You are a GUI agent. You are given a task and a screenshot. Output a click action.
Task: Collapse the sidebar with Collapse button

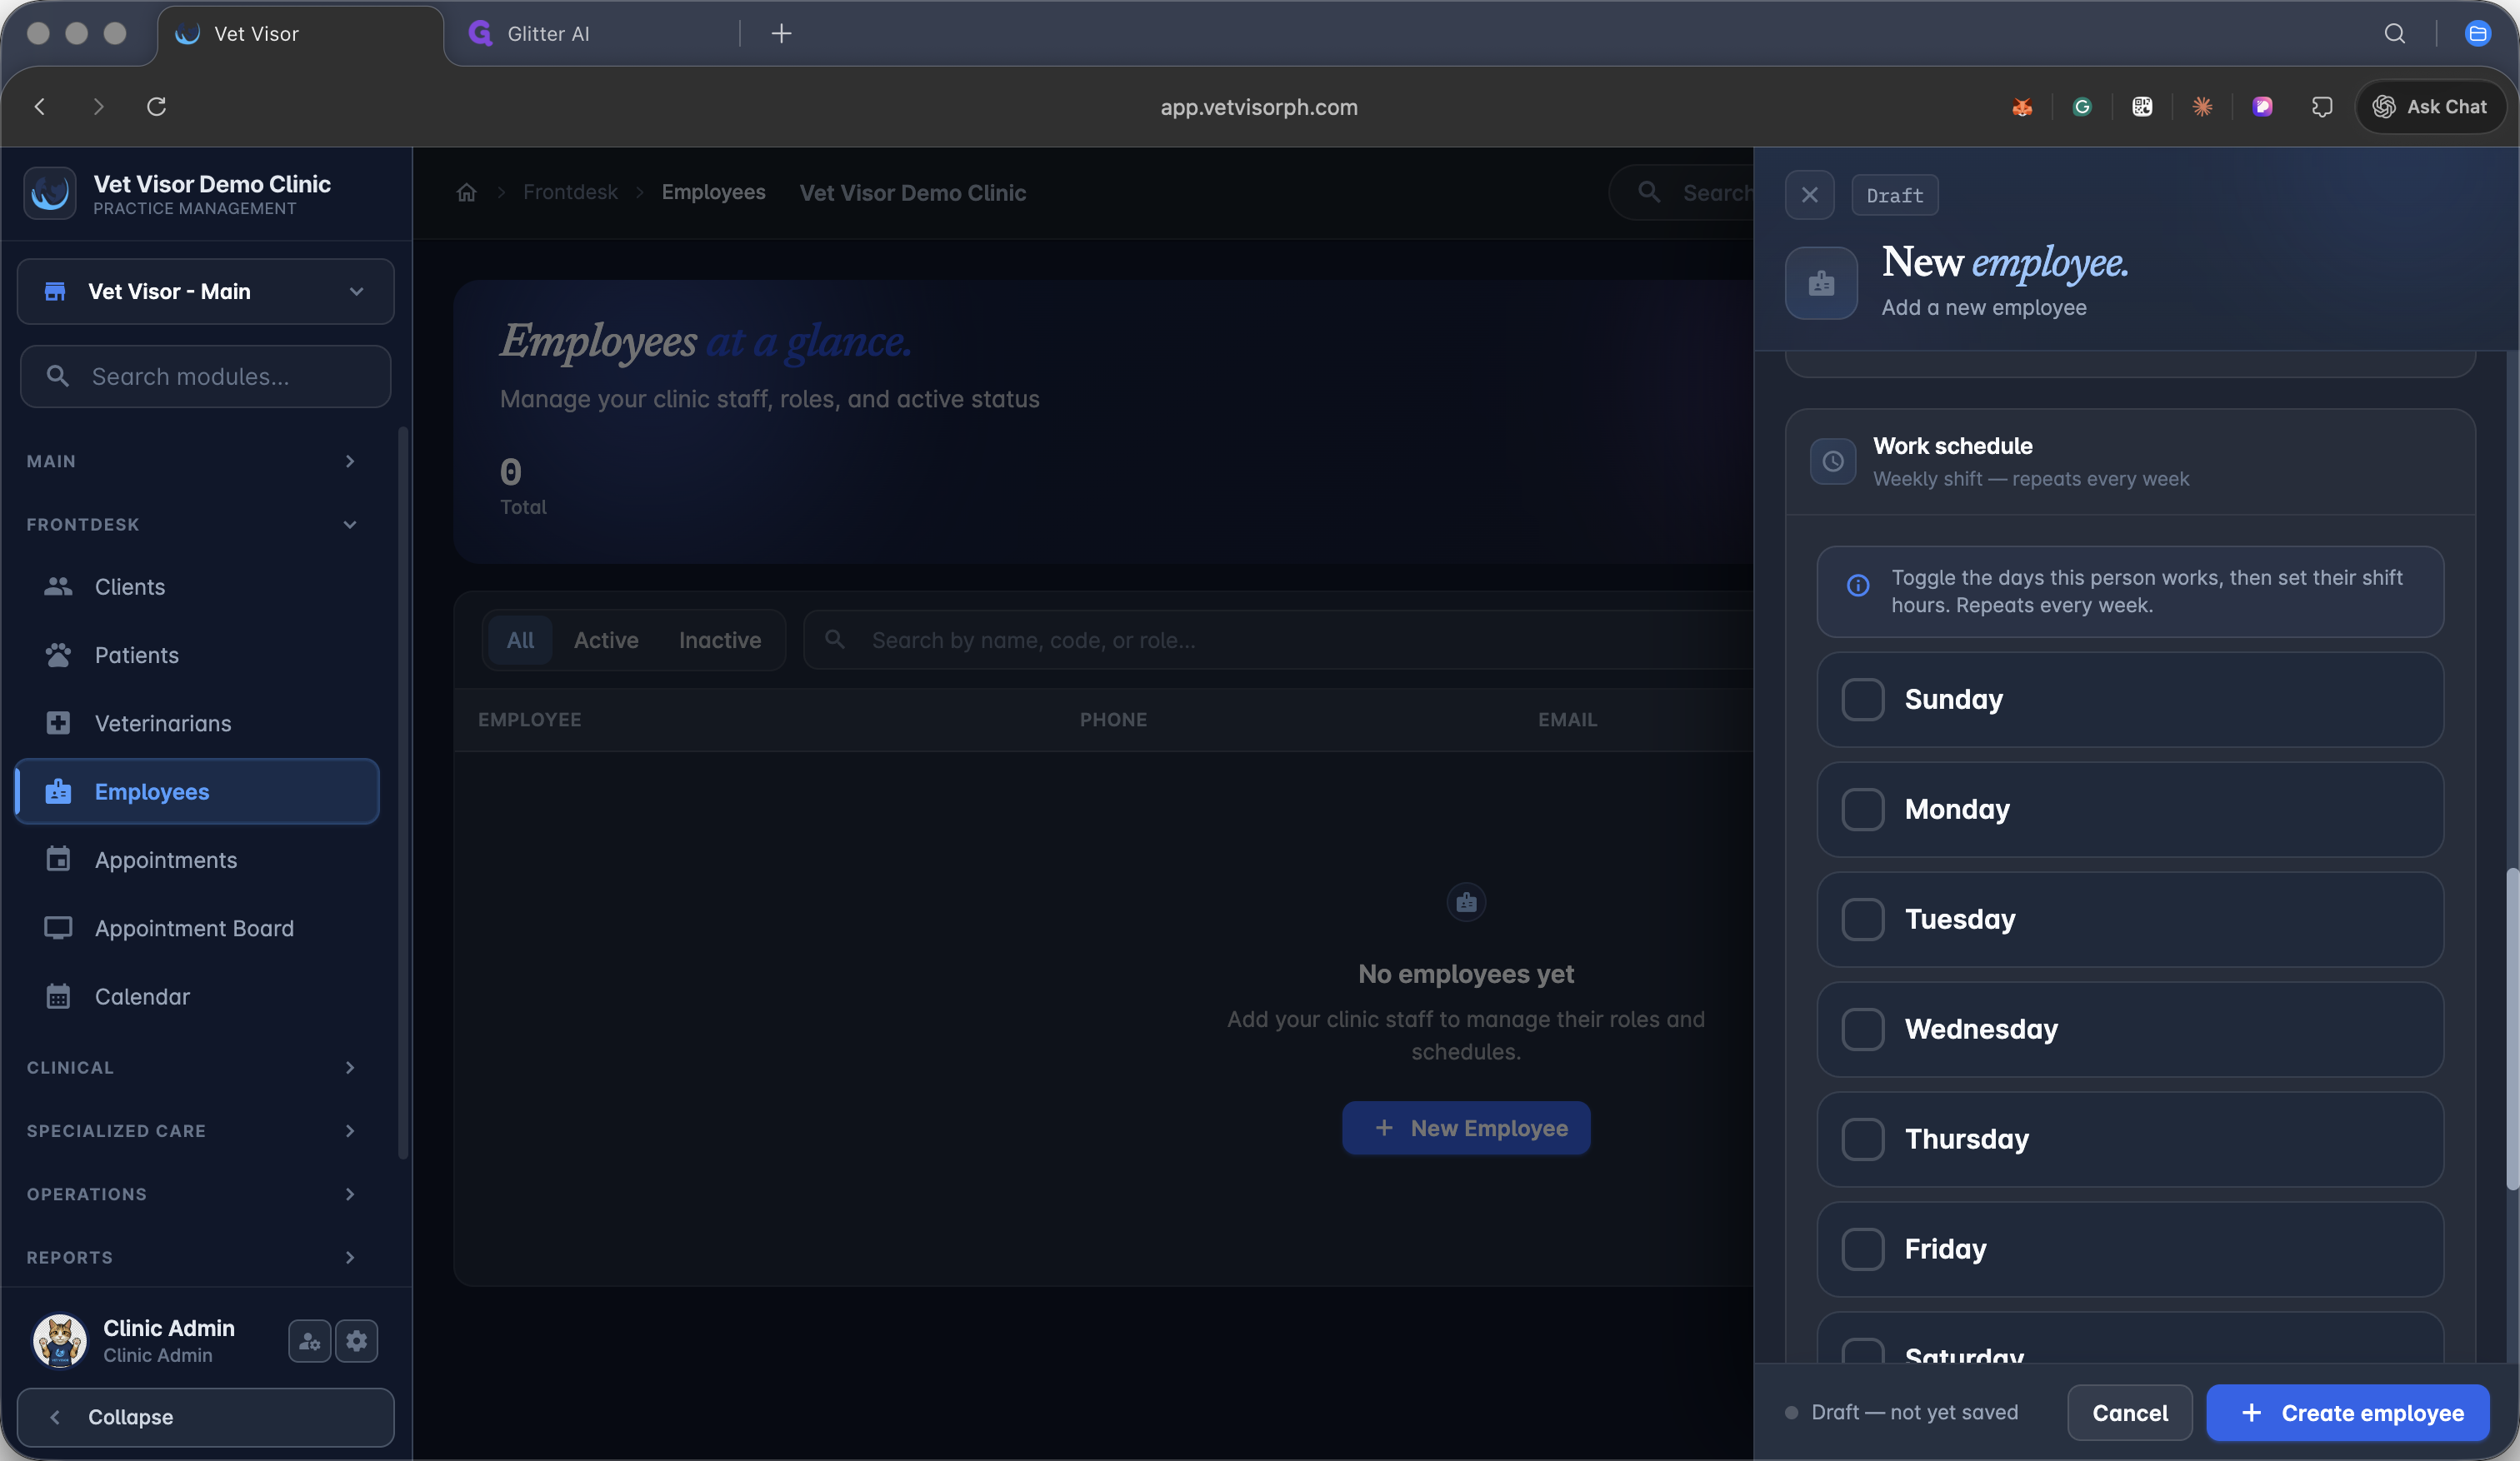point(205,1416)
